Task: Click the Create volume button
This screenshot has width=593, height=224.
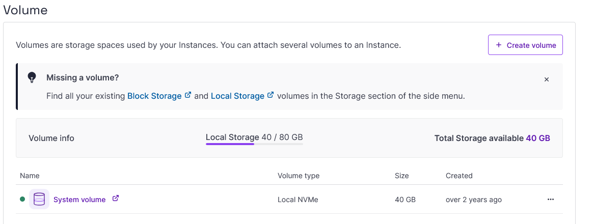Action: 525,45
